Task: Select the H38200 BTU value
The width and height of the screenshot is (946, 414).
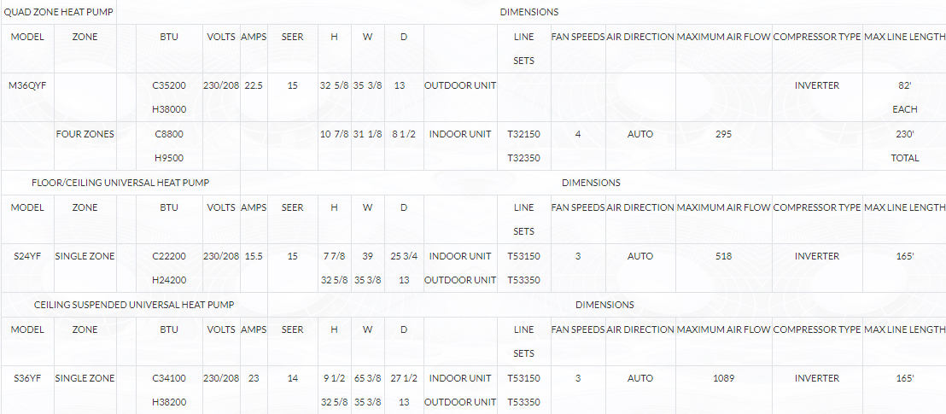Action: click(169, 403)
